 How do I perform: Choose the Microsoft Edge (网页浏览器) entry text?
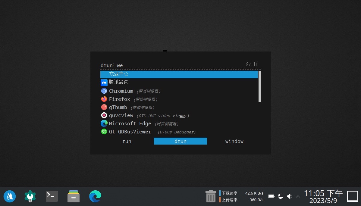coord(144,124)
